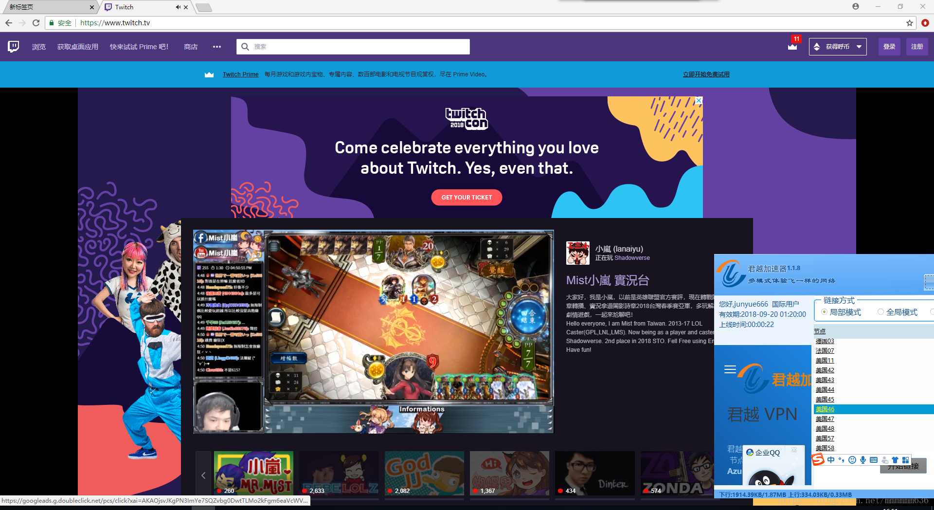This screenshot has height=510, width=934.
Task: Open 浏览 in Twitch navigation
Action: 39,47
